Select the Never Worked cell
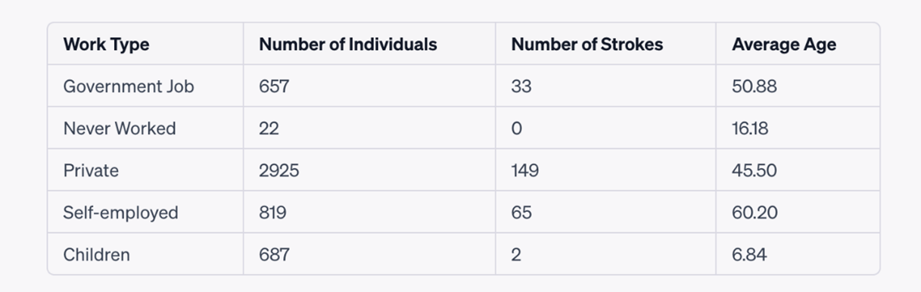 pyautogui.click(x=120, y=129)
